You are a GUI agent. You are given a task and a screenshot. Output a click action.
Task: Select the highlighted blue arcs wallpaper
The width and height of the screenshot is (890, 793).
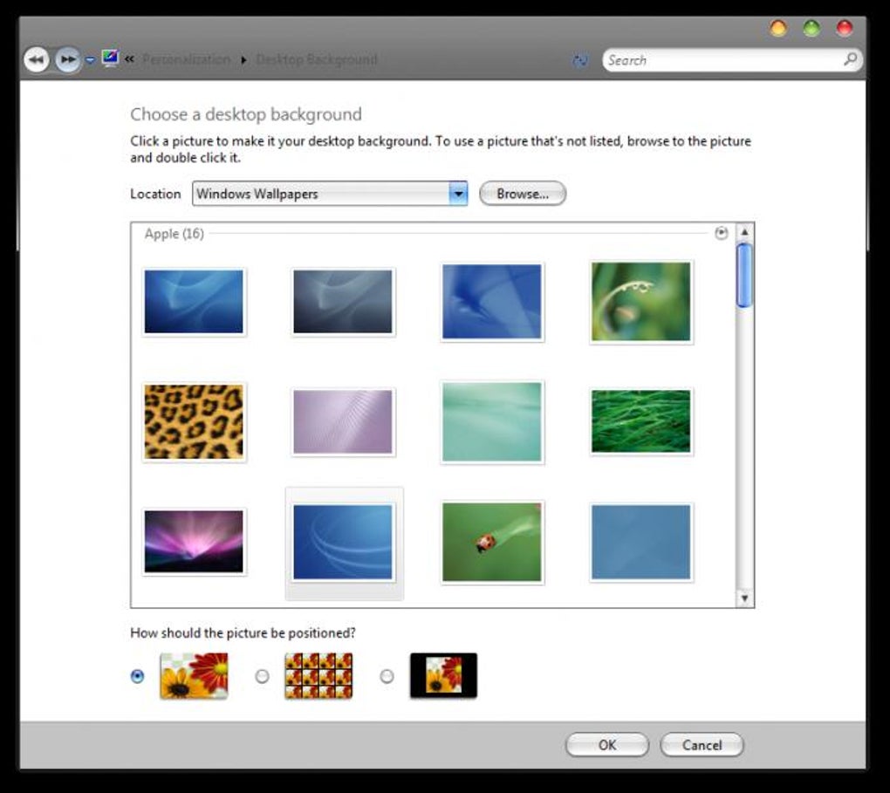click(x=342, y=542)
